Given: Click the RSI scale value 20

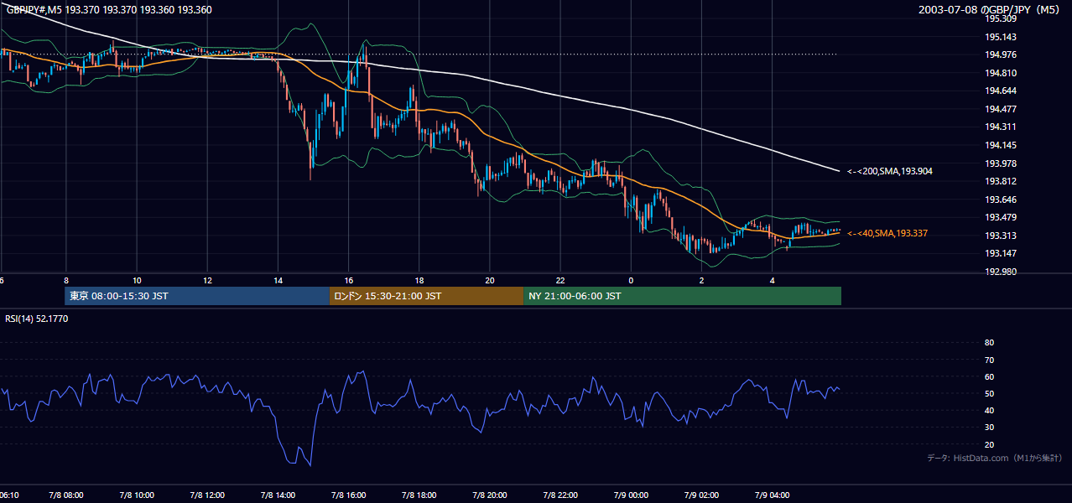Looking at the screenshot, I should point(989,444).
